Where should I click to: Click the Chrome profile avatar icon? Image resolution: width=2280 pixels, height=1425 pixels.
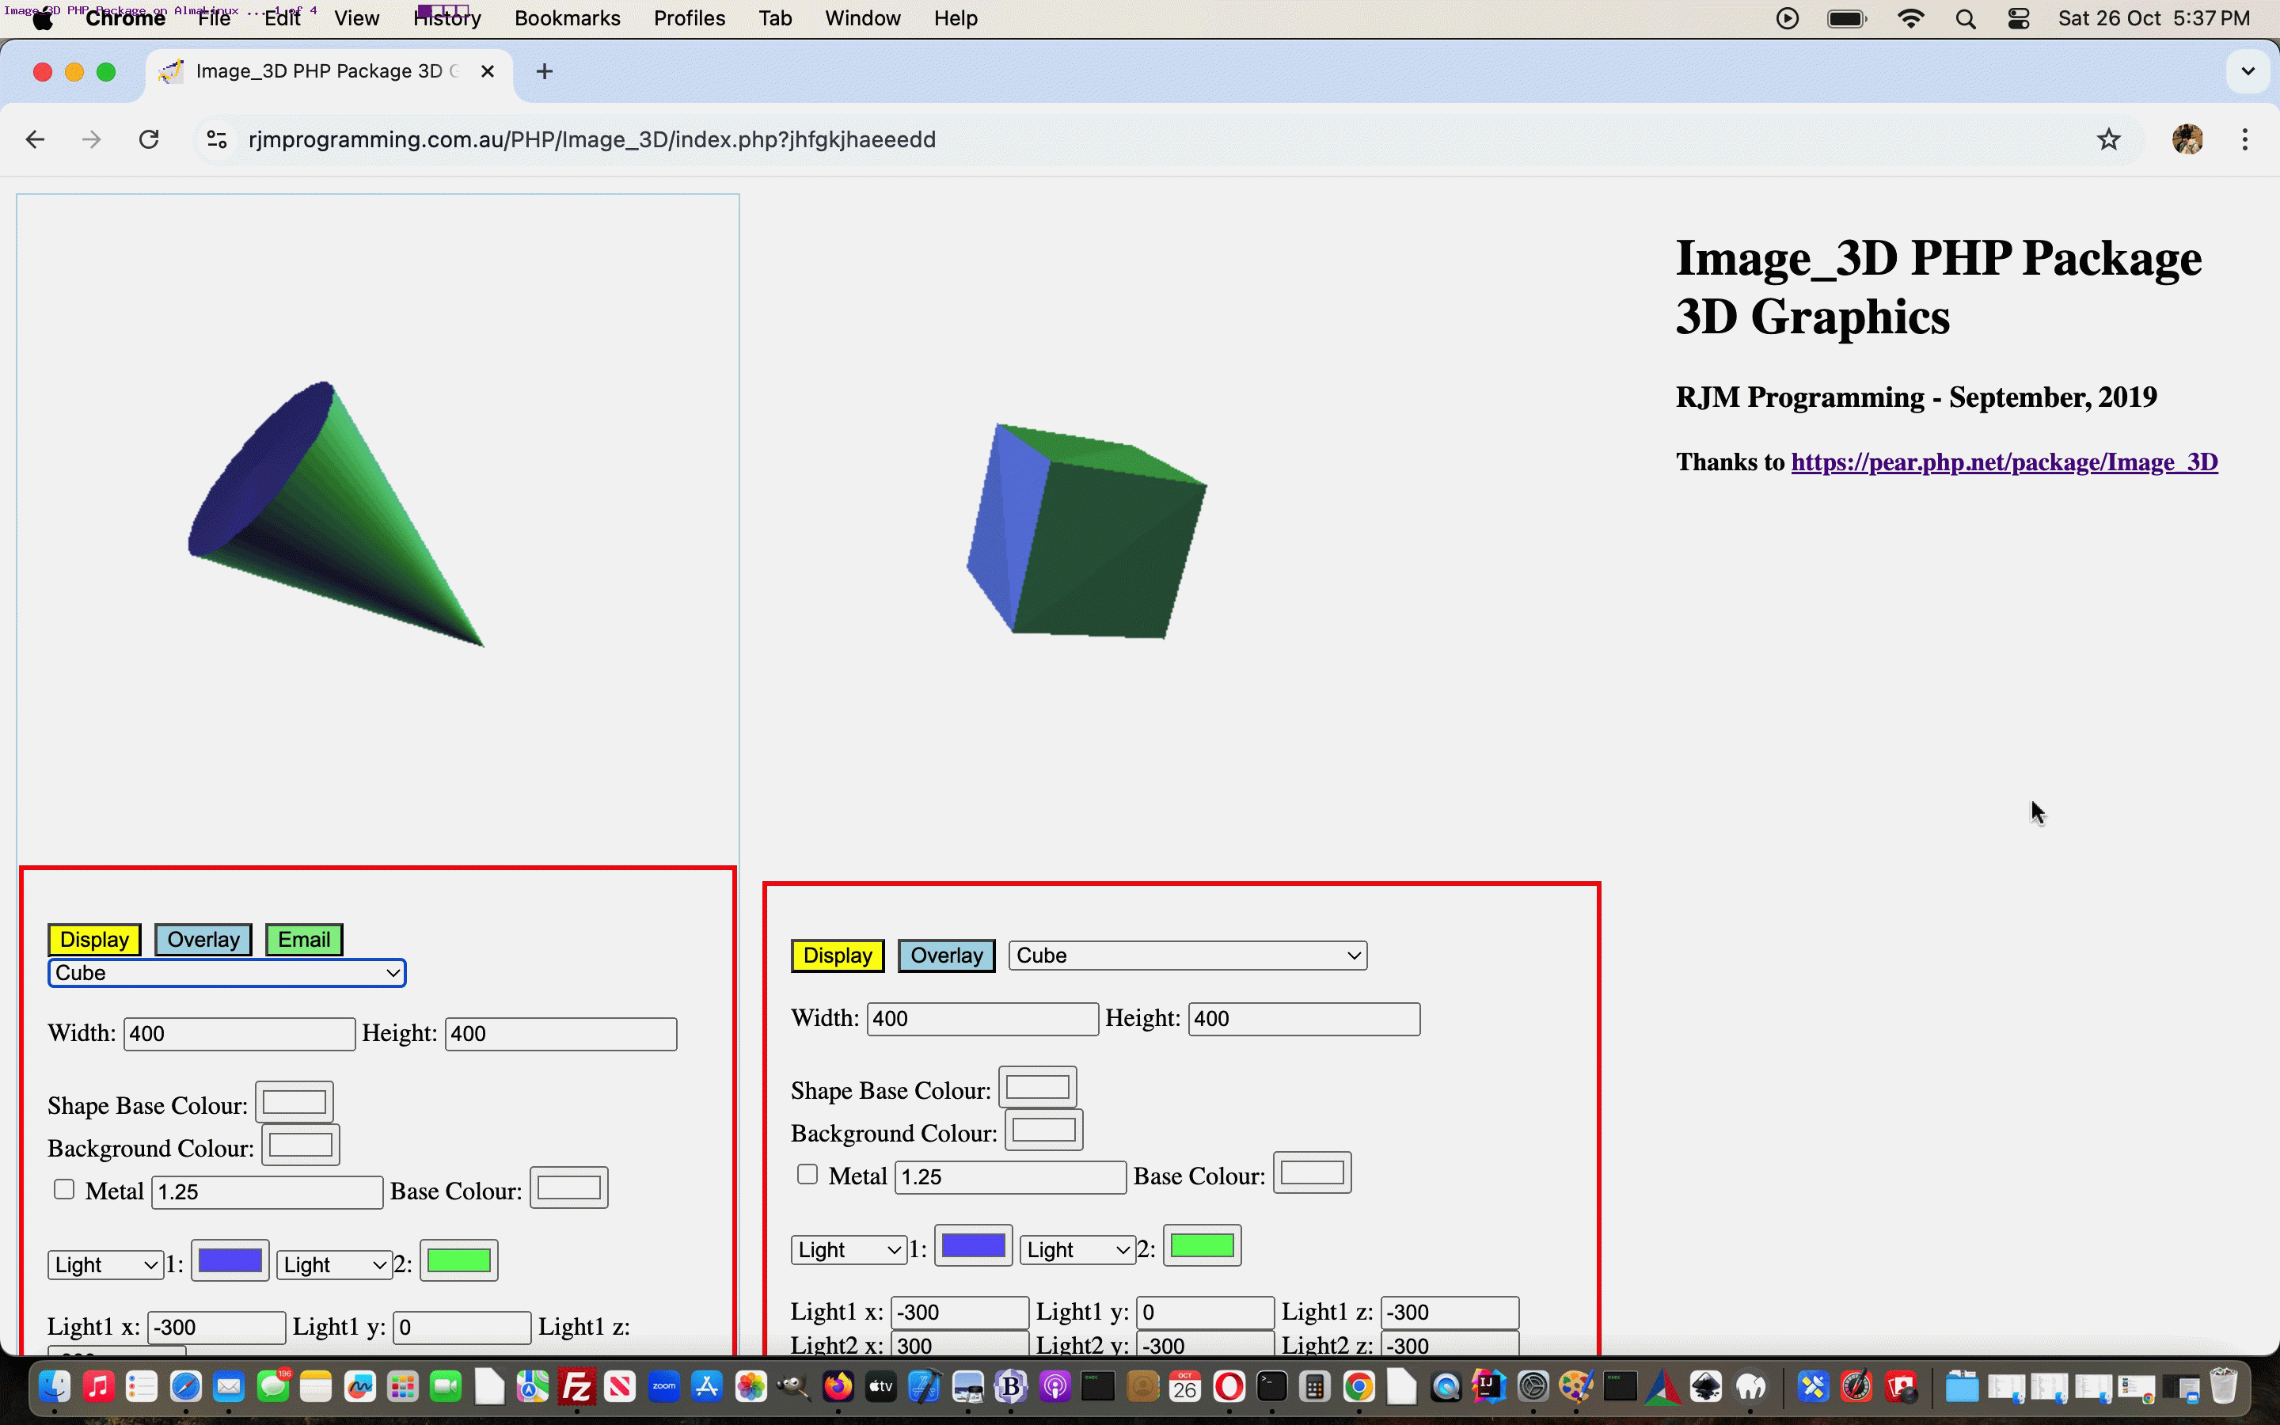(2187, 139)
